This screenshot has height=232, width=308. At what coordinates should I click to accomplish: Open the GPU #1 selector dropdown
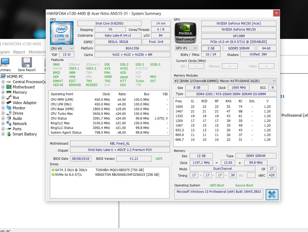click(x=186, y=48)
